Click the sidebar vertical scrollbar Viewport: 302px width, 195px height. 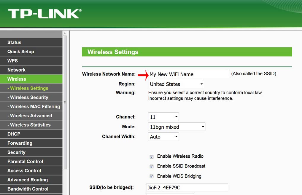[65, 102]
